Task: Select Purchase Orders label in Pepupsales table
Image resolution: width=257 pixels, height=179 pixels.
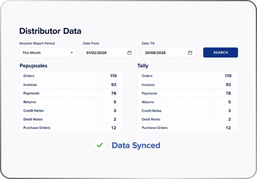Action: click(37, 128)
